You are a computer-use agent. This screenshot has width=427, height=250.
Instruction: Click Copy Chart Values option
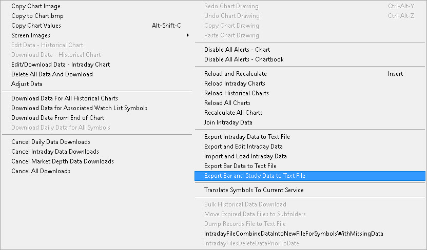click(x=36, y=26)
